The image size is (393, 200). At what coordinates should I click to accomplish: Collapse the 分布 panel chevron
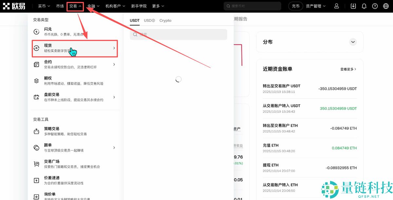pos(353,42)
